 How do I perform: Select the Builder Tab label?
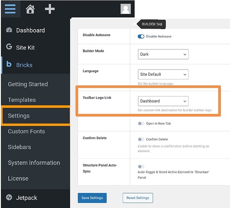point(152,24)
